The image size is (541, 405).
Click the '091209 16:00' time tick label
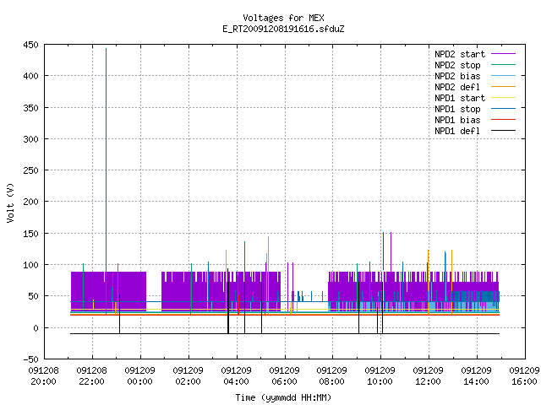click(x=524, y=376)
